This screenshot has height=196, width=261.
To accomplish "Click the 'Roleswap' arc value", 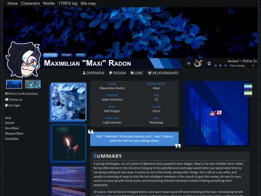I will (156, 122).
